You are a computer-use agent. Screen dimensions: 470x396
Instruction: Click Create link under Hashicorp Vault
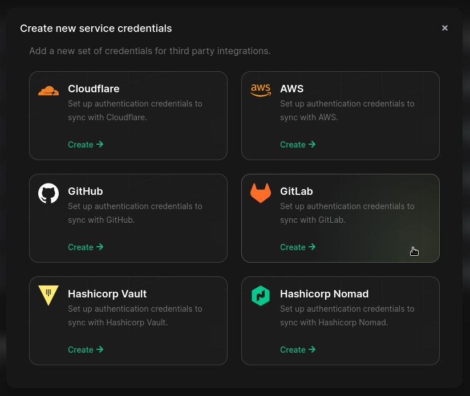click(x=86, y=350)
